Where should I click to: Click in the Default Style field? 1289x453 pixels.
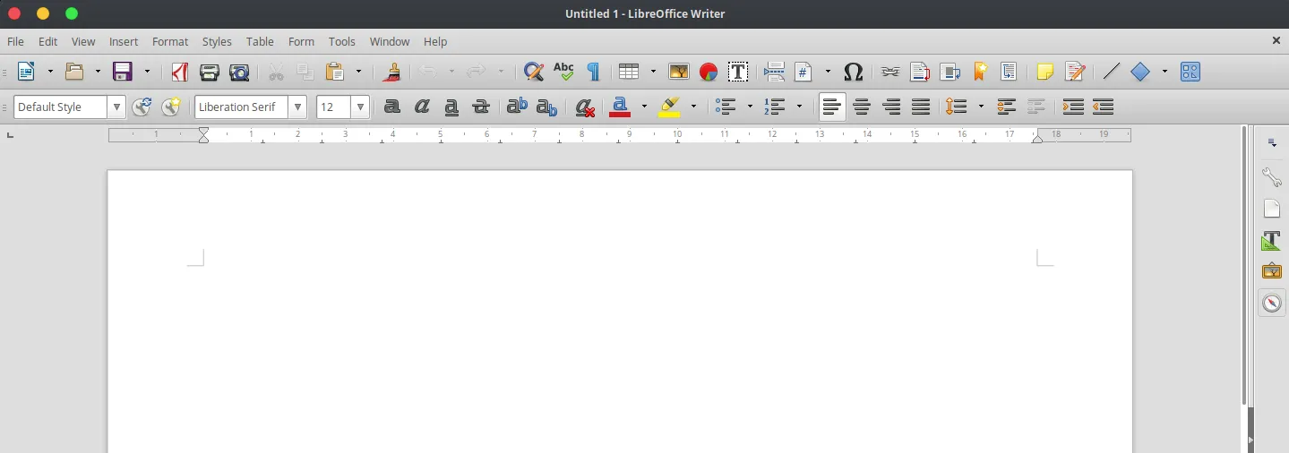(61, 107)
